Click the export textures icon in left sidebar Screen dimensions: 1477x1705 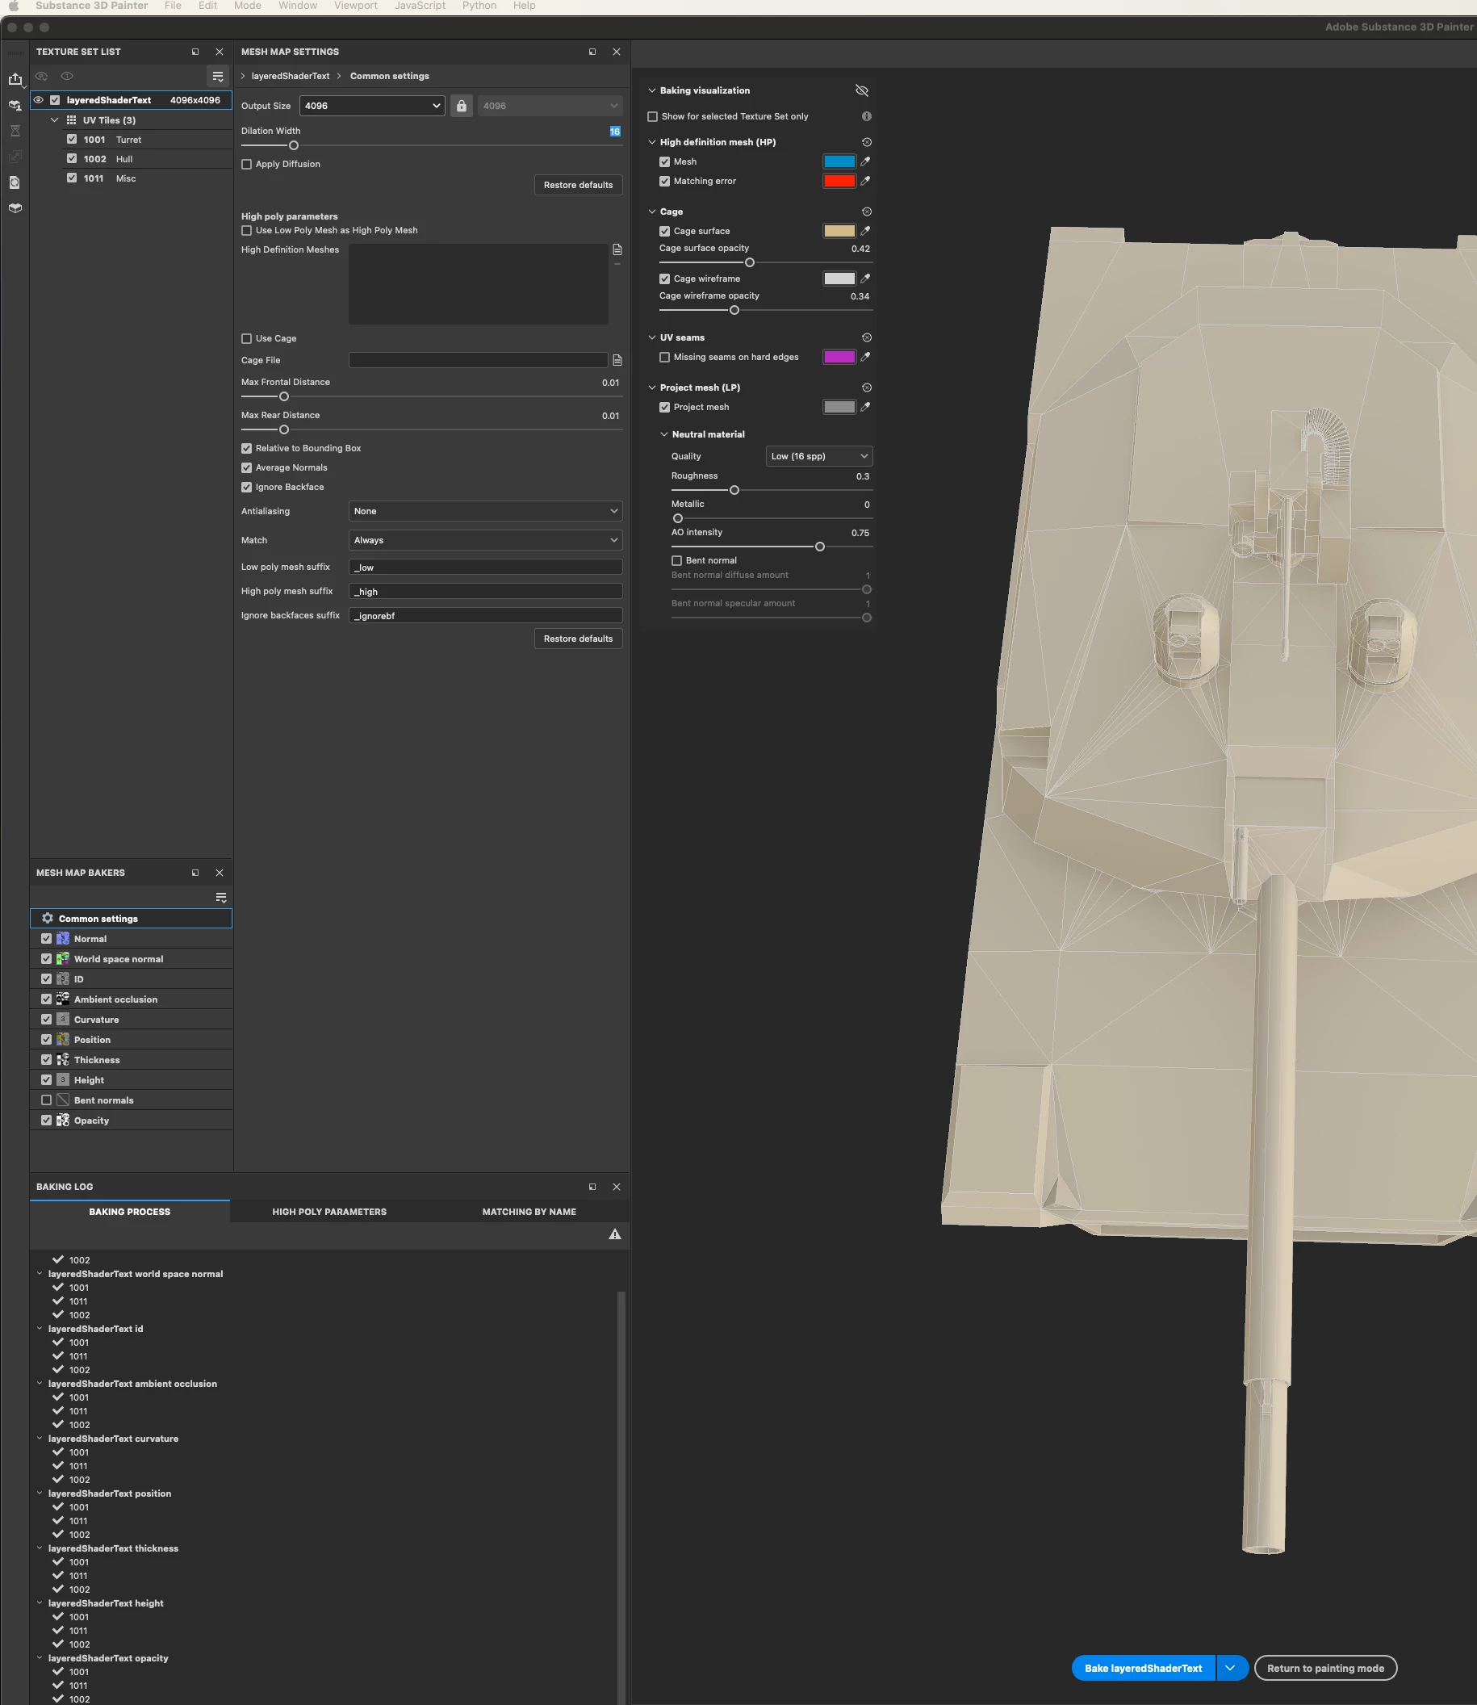pos(15,79)
